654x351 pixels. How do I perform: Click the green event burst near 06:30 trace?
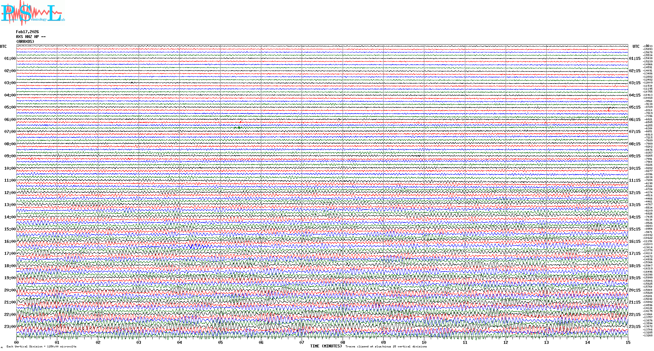pyautogui.click(x=239, y=127)
